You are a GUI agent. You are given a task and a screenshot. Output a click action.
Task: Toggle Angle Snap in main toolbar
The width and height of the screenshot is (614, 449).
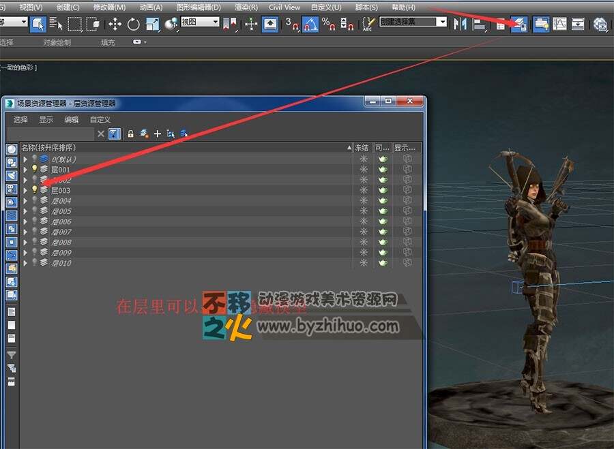[x=310, y=25]
